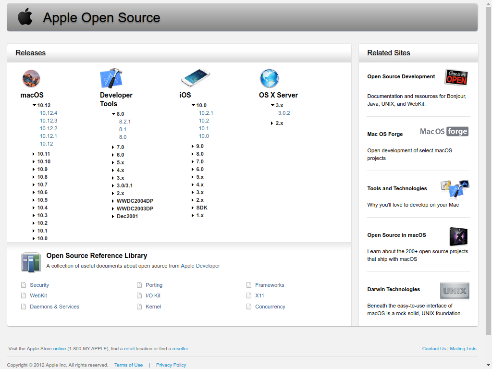Click the 'Come in we're OPEN' sign icon
The width and height of the screenshot is (492, 369).
tap(456, 77)
